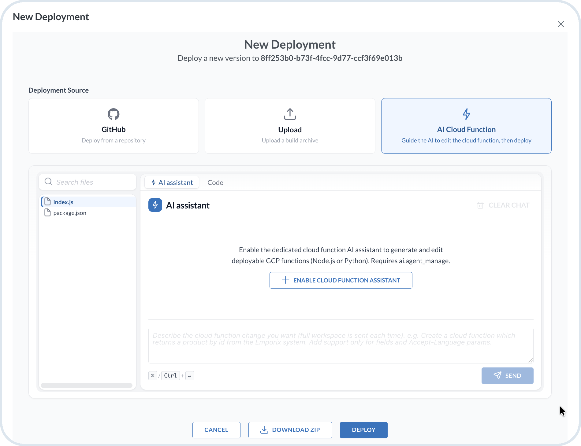Click the Clear Chat button
This screenshot has height=446, width=581.
[503, 205]
